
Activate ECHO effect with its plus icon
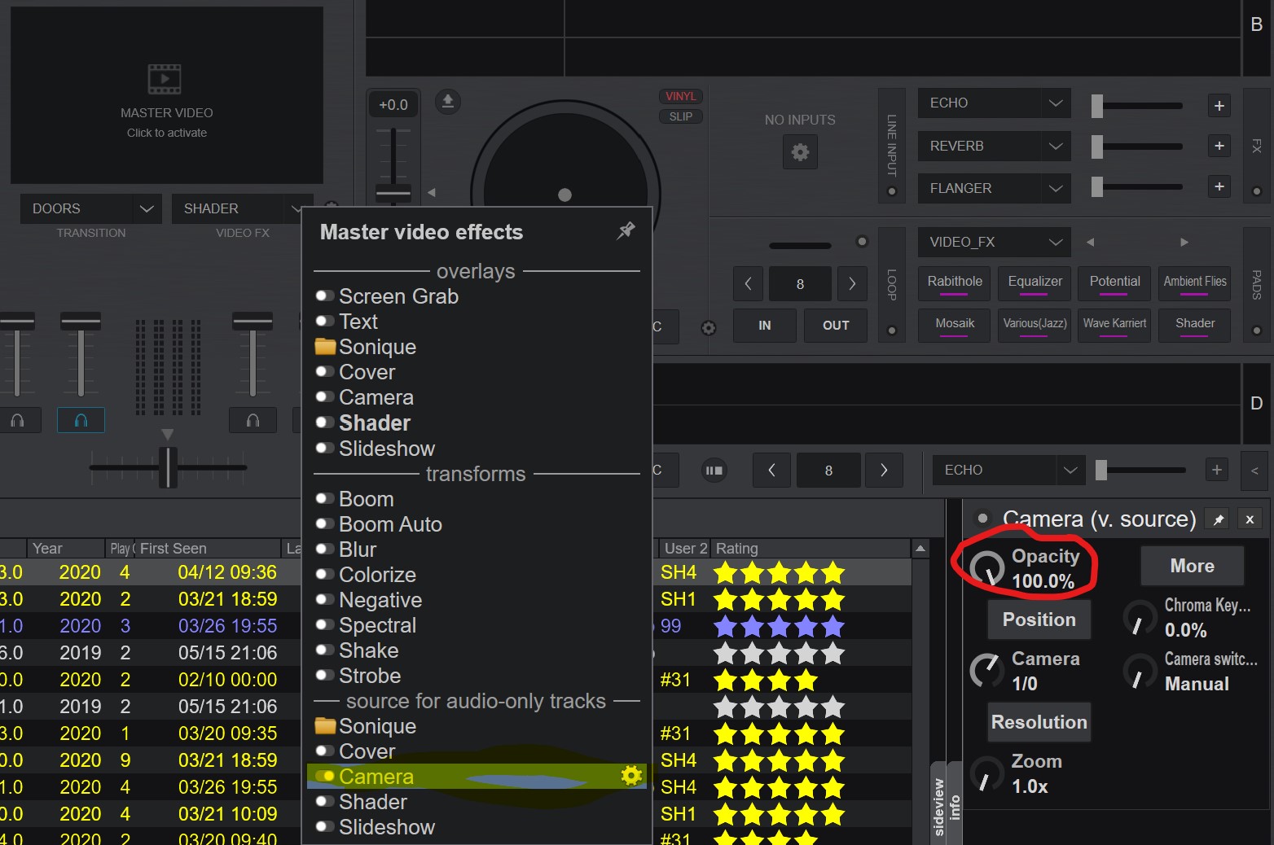(x=1219, y=105)
